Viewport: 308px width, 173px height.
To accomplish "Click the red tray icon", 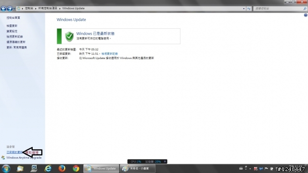I will [256, 169].
